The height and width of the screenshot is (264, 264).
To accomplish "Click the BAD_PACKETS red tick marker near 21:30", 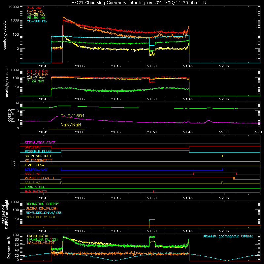I will pyautogui.click(x=153, y=191).
